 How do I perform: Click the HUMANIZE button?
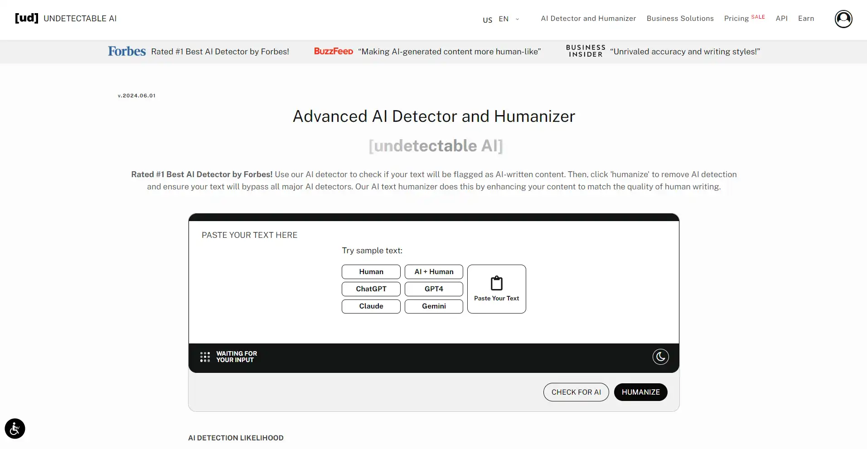(640, 392)
